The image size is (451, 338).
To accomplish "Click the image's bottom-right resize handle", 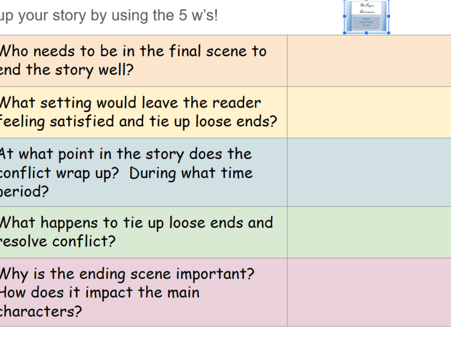I will pyautogui.click(x=388, y=33).
